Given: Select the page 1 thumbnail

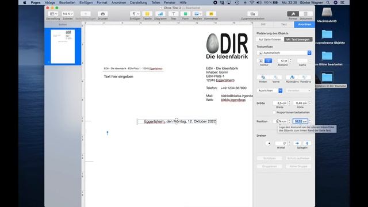Looking at the screenshot, I should click(63, 47).
